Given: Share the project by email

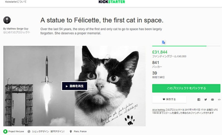Looking at the screenshot, I should click(212, 99).
